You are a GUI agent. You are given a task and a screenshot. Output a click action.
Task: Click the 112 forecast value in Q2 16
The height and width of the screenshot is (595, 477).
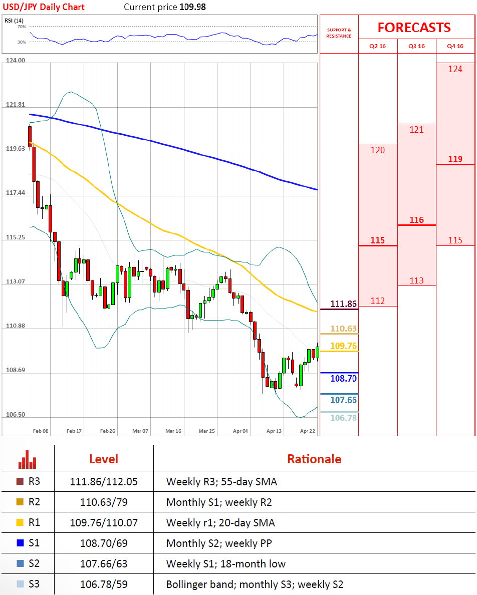[378, 301]
